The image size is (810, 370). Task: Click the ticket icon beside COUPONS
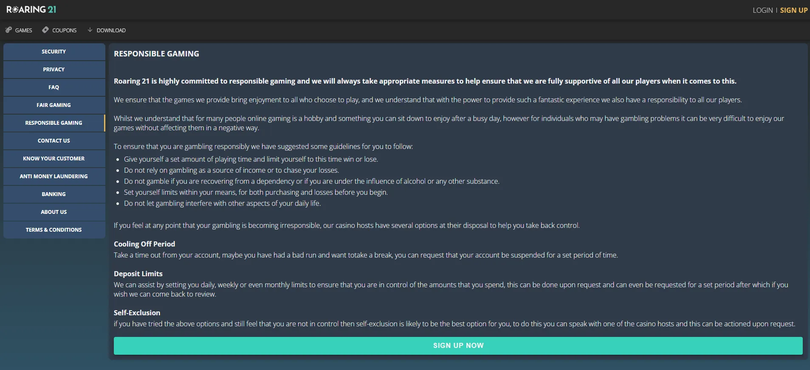(45, 30)
